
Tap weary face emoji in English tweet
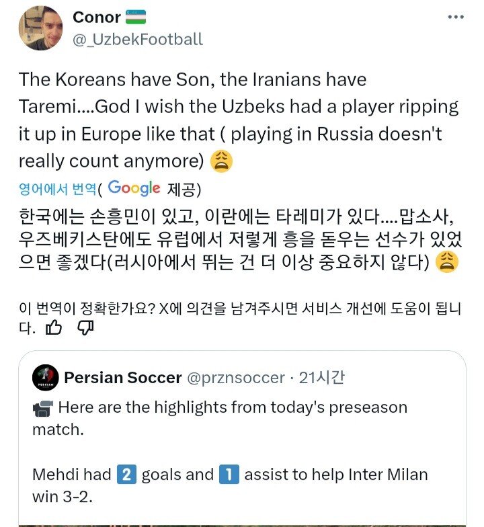220,161
